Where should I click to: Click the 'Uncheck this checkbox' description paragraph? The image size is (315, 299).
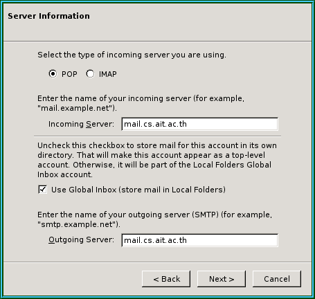(x=157, y=160)
